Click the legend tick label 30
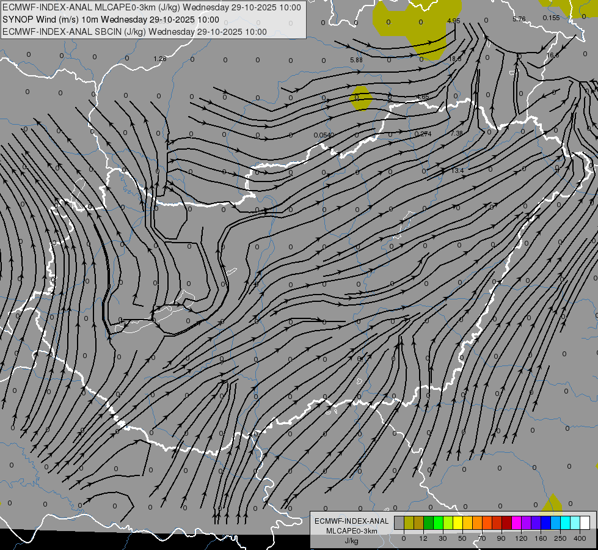 [443, 538]
